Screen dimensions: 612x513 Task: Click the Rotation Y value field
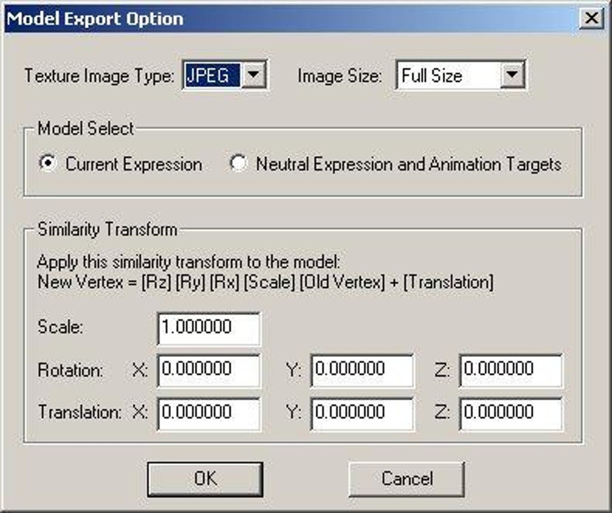point(362,370)
